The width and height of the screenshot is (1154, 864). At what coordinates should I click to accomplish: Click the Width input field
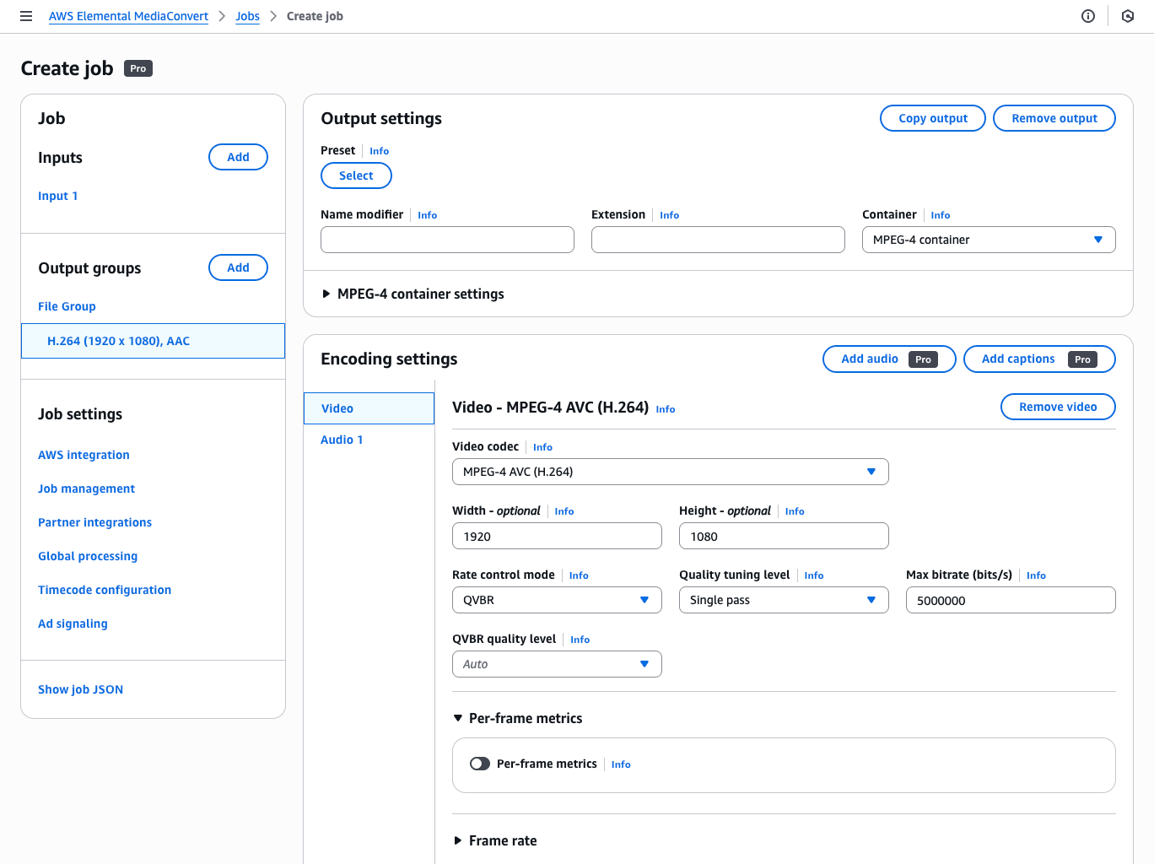(x=557, y=536)
